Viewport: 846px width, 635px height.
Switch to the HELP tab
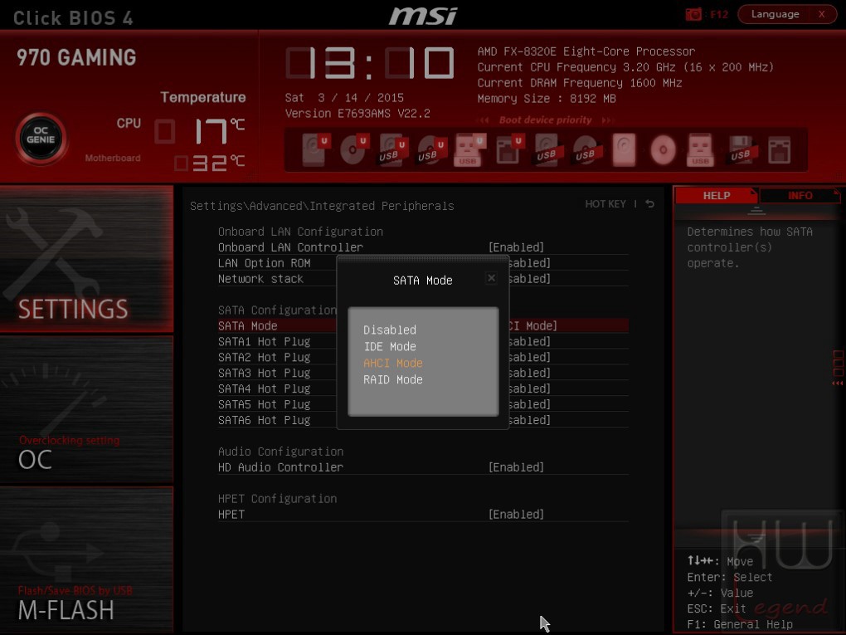[x=717, y=195]
